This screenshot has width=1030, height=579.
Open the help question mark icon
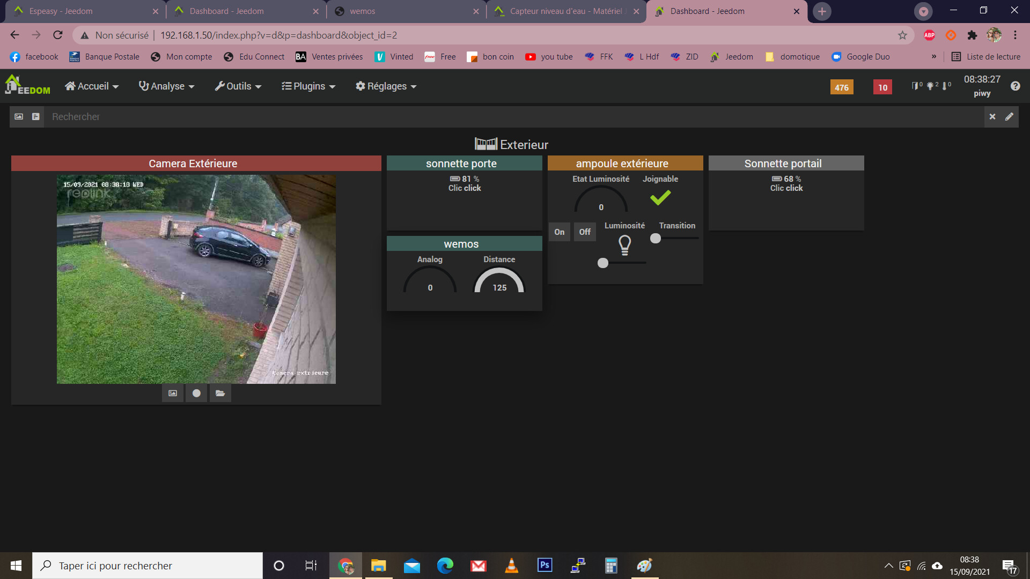coord(1015,86)
